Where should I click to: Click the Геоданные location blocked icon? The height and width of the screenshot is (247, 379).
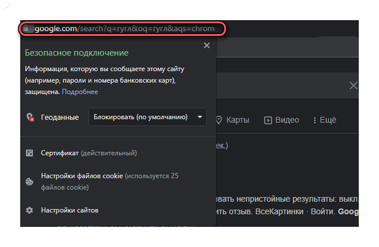pos(30,117)
